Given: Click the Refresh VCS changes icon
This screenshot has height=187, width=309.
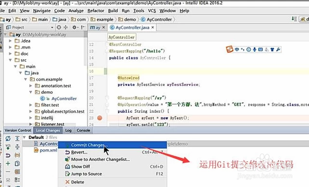Looking at the screenshot, I should tap(8, 138).
